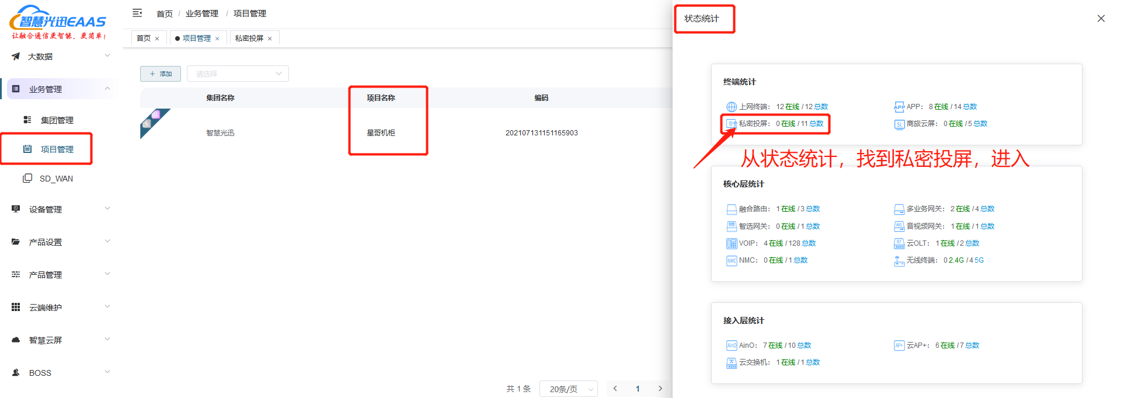1121x398 pixels.
Task: Open the 20条/页 page size dropdown
Action: [x=568, y=389]
